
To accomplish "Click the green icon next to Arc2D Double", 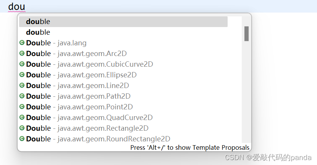I will [22, 53].
